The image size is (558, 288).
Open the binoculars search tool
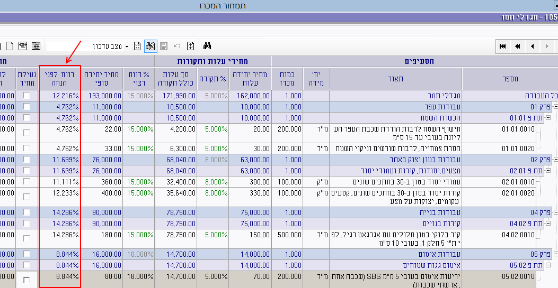207,46
